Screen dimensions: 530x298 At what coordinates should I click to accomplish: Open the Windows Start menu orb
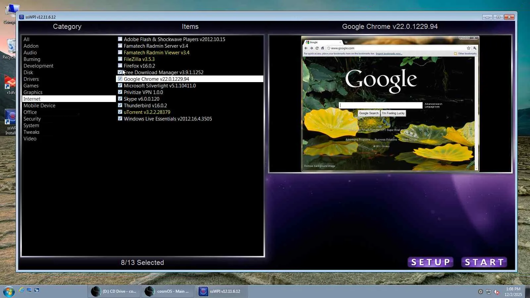tap(9, 291)
